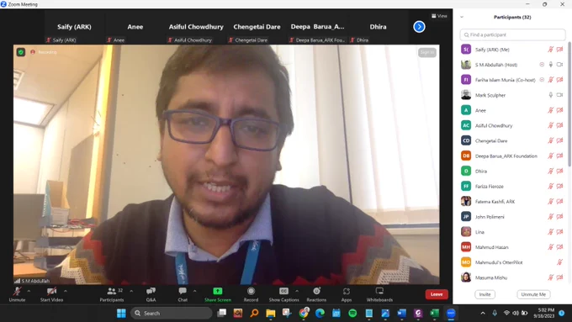Screen dimensions: 572x322
Task: Click S M Abdullah's video camera icon
Action: pos(559,65)
